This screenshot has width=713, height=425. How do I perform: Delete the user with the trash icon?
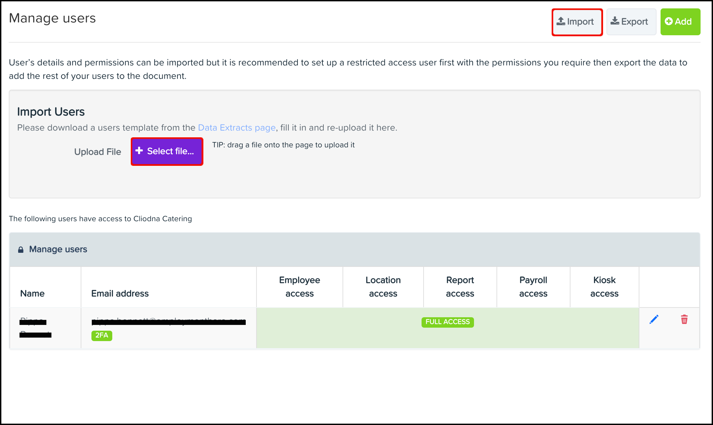click(684, 319)
